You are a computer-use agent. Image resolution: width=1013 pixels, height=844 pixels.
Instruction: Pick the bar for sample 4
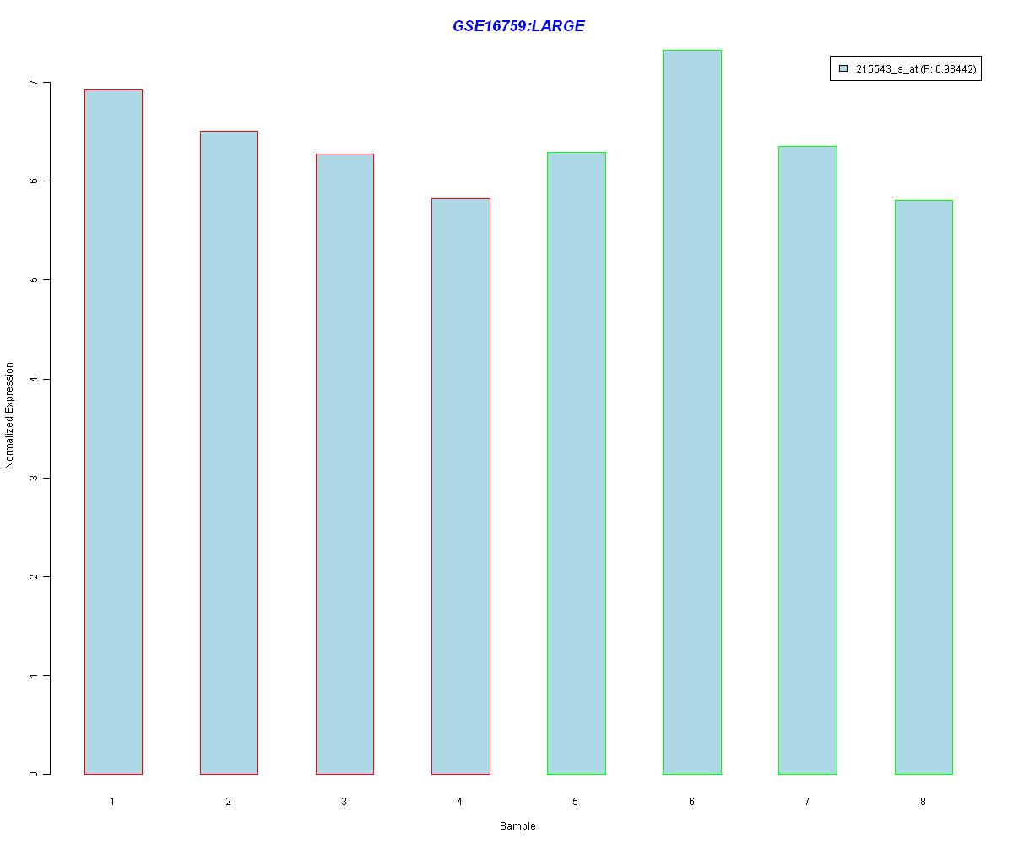pyautogui.click(x=461, y=486)
